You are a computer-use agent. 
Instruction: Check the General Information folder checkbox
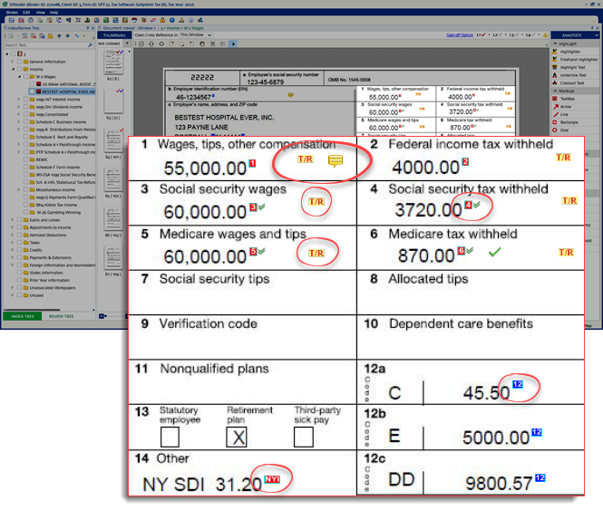click(20, 62)
